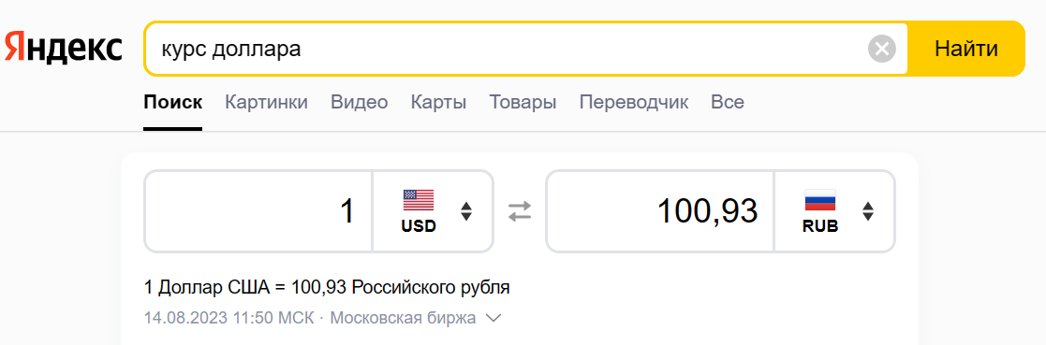Clear the search query with the X icon

(882, 49)
